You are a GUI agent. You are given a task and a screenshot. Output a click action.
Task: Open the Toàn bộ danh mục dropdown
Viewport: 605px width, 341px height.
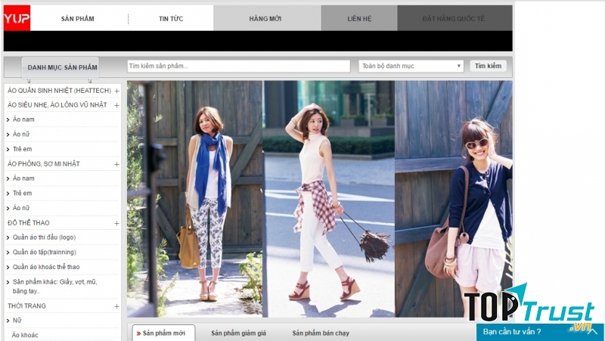click(411, 66)
